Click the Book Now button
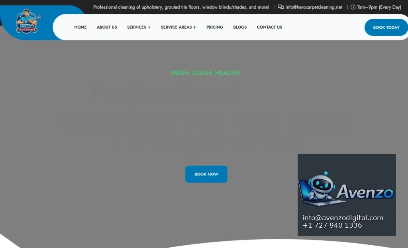 pos(206,174)
